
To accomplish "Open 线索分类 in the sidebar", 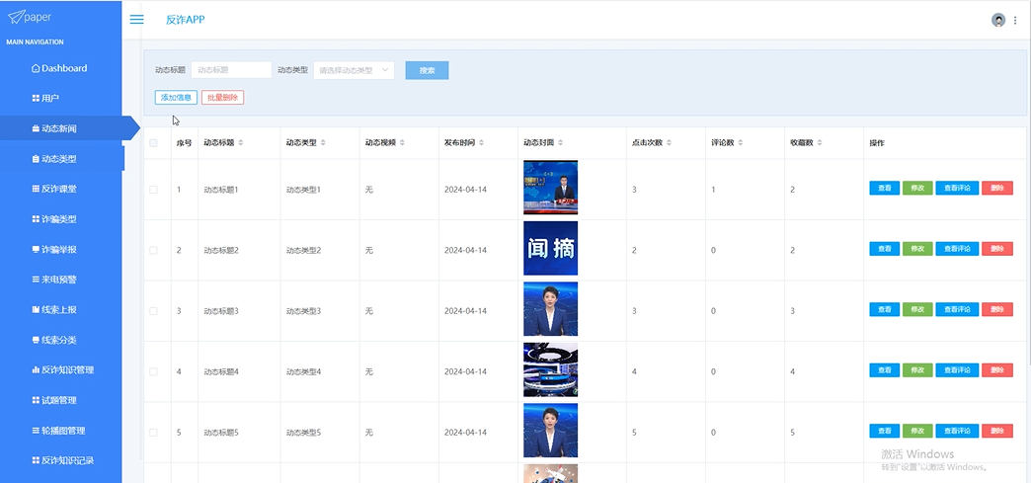I will pyautogui.click(x=60, y=340).
